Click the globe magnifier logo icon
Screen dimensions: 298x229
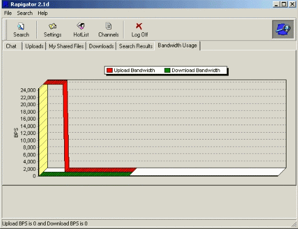(x=283, y=29)
